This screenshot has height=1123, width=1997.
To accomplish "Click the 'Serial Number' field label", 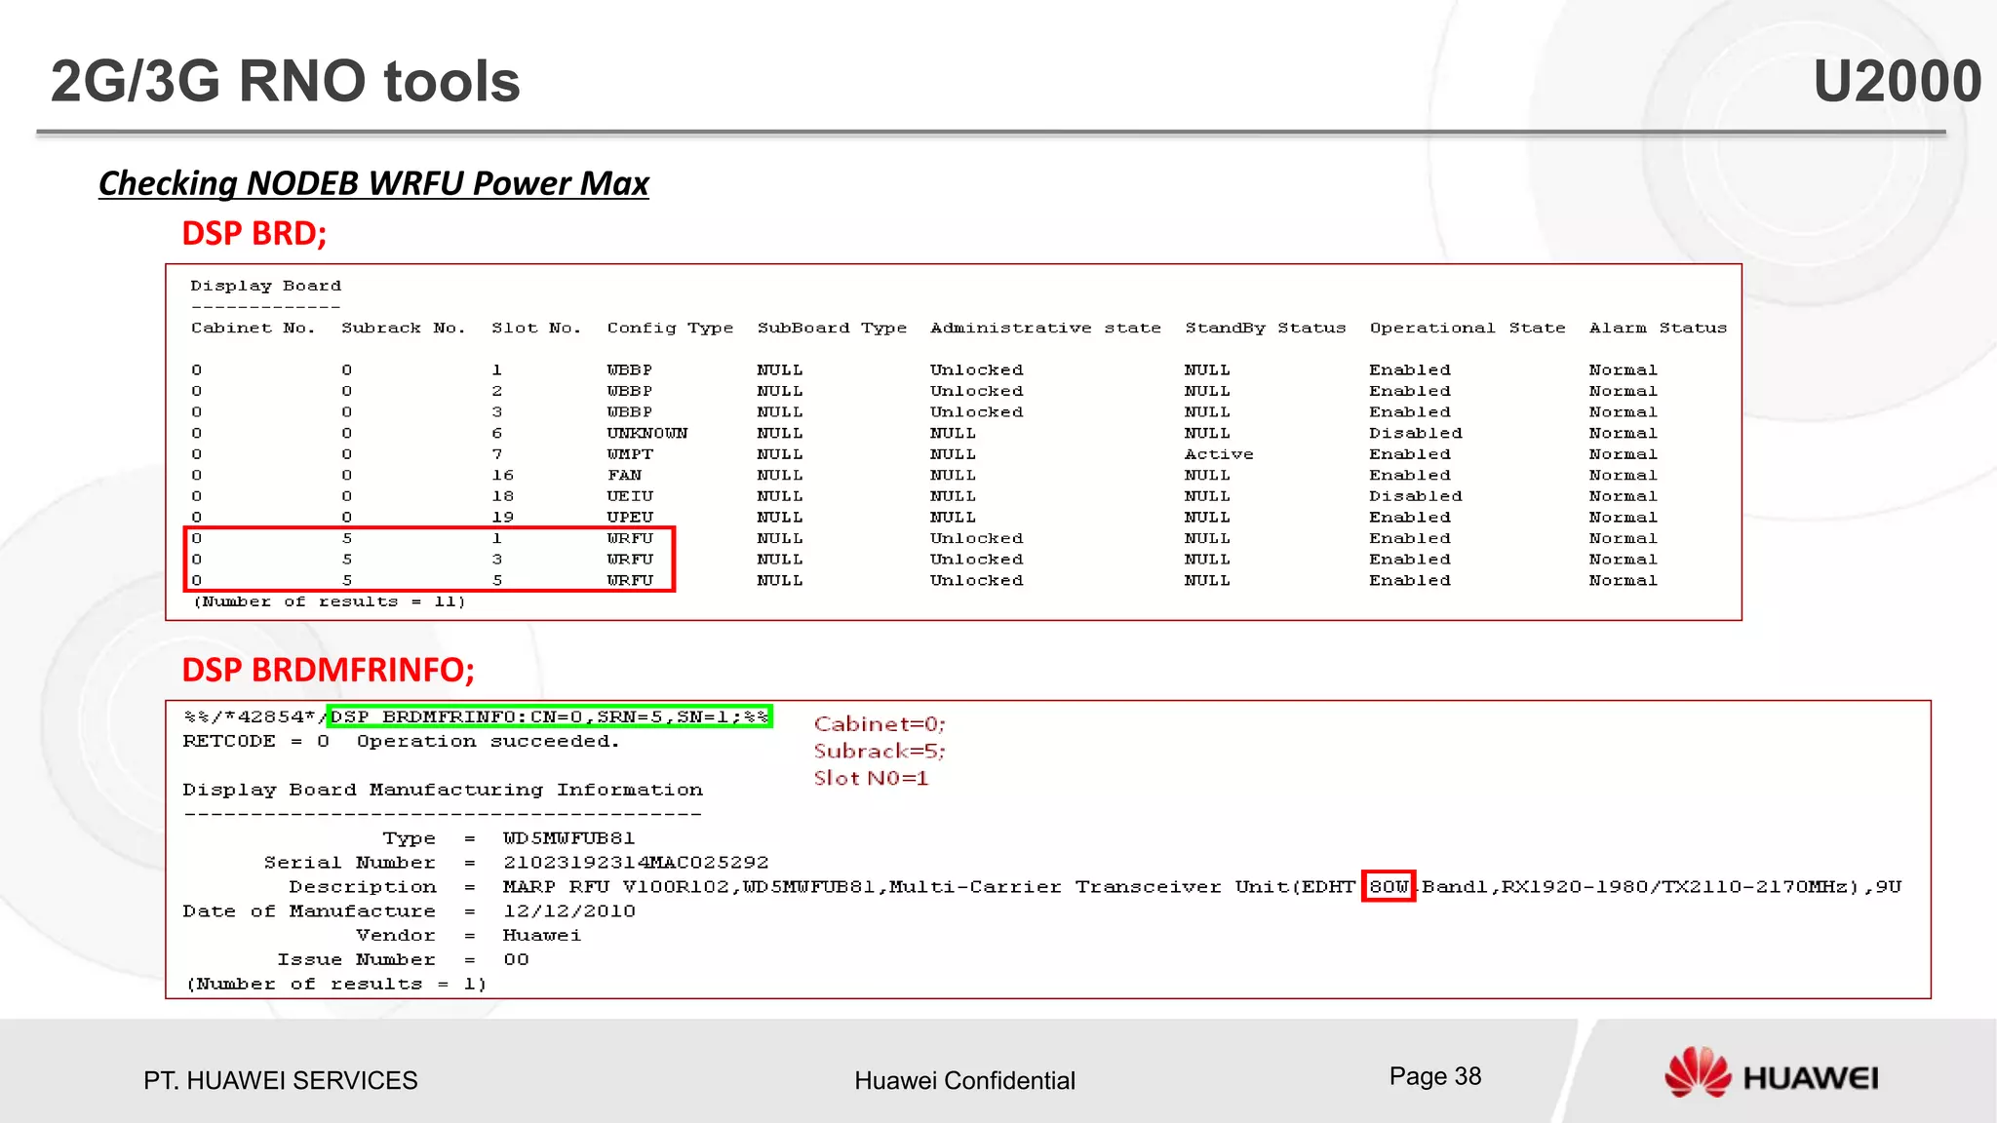I will 349,863.
